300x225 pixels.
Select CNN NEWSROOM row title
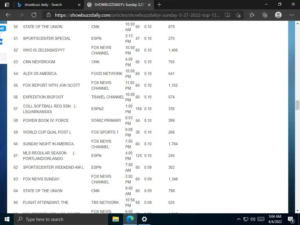click(x=39, y=62)
